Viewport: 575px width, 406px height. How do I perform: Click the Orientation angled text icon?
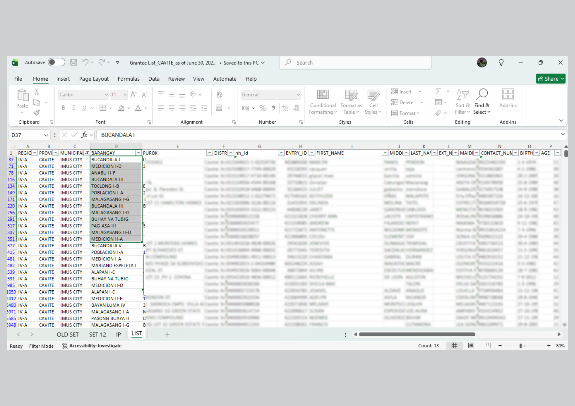click(x=193, y=94)
